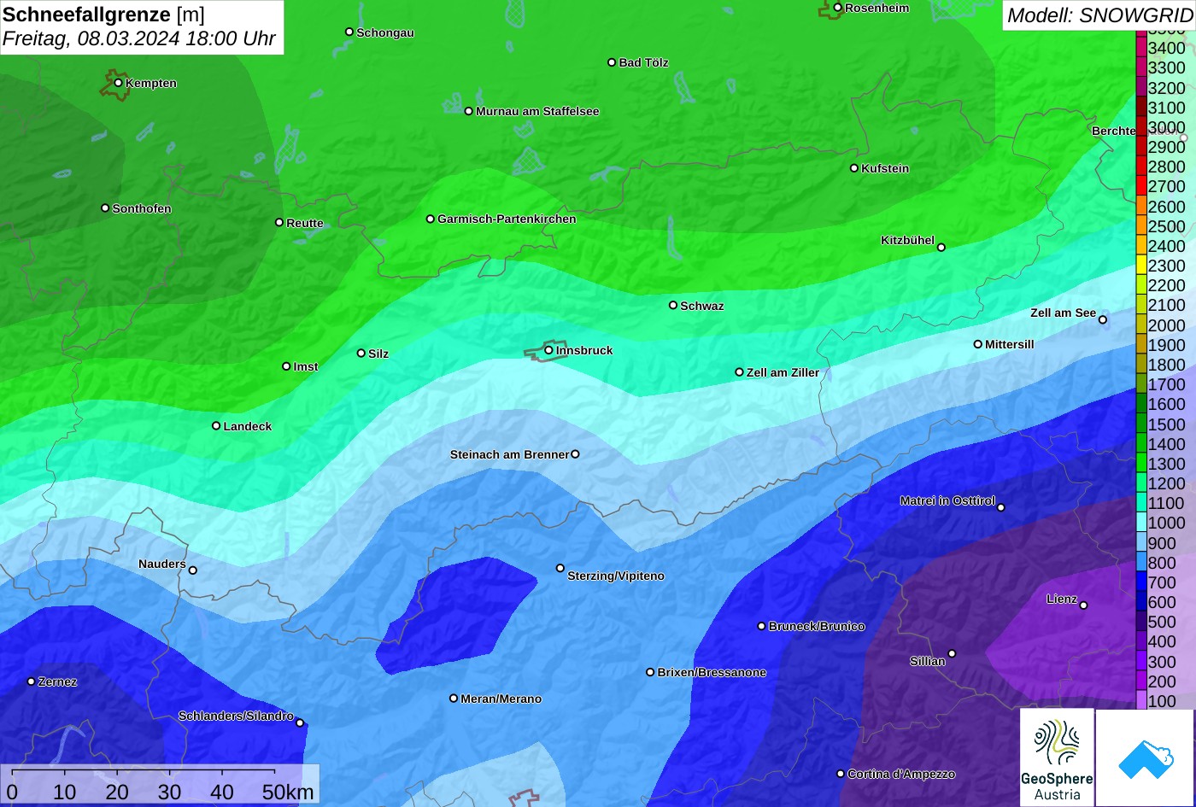
Task: Select the 1300 m green legend swatch
Action: point(1141,464)
